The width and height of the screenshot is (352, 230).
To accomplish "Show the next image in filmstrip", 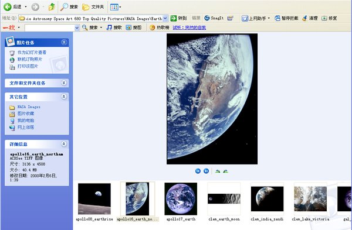I will pyautogui.click(x=206, y=171).
